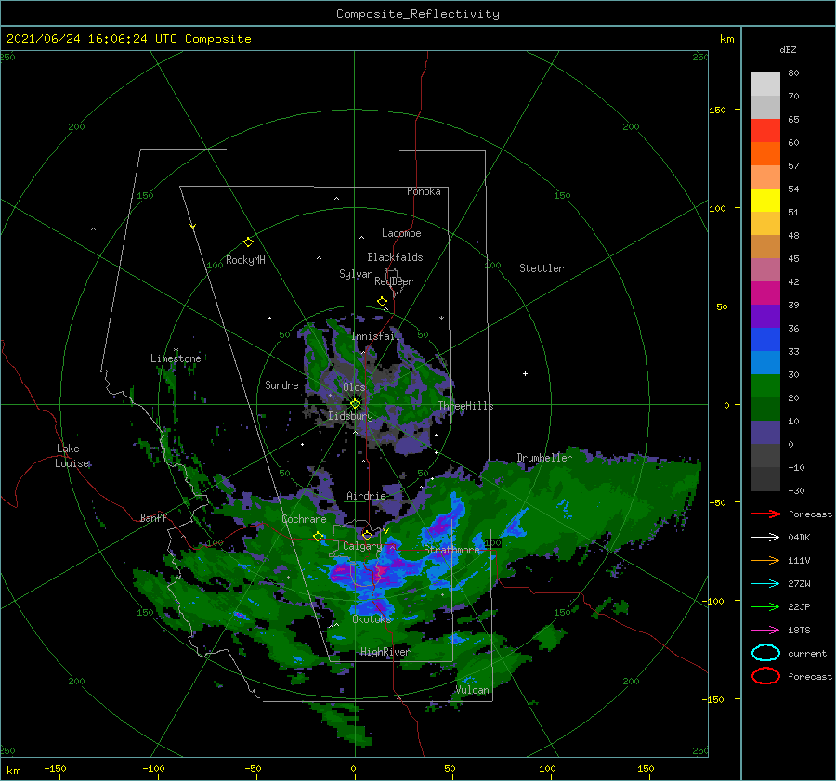Select the orange 57–60 dBZ color swatch
836x781 pixels.
[765, 154]
